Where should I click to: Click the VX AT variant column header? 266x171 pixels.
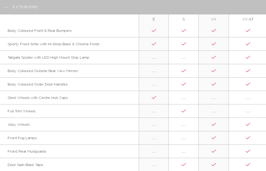(x=248, y=19)
